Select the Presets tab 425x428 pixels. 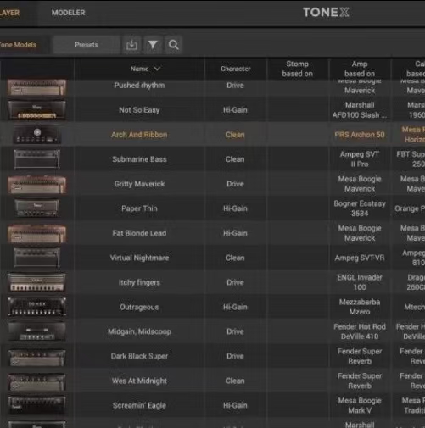click(x=87, y=45)
